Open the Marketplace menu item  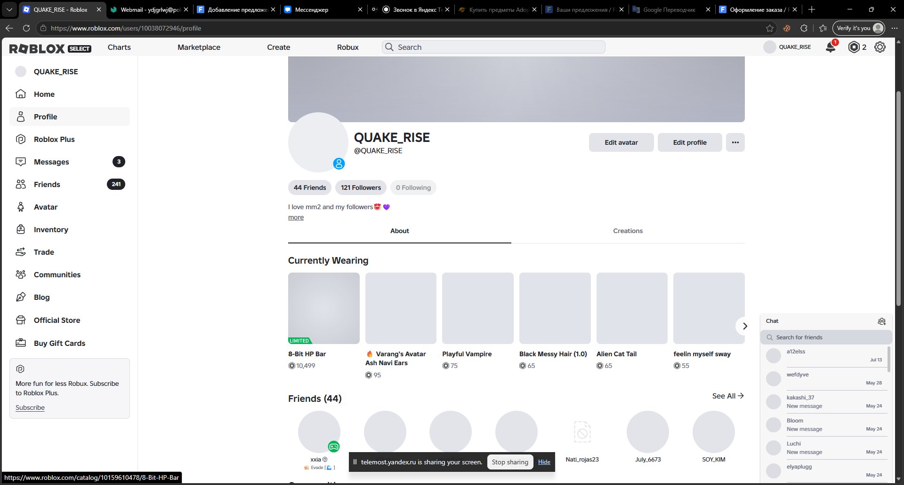199,47
